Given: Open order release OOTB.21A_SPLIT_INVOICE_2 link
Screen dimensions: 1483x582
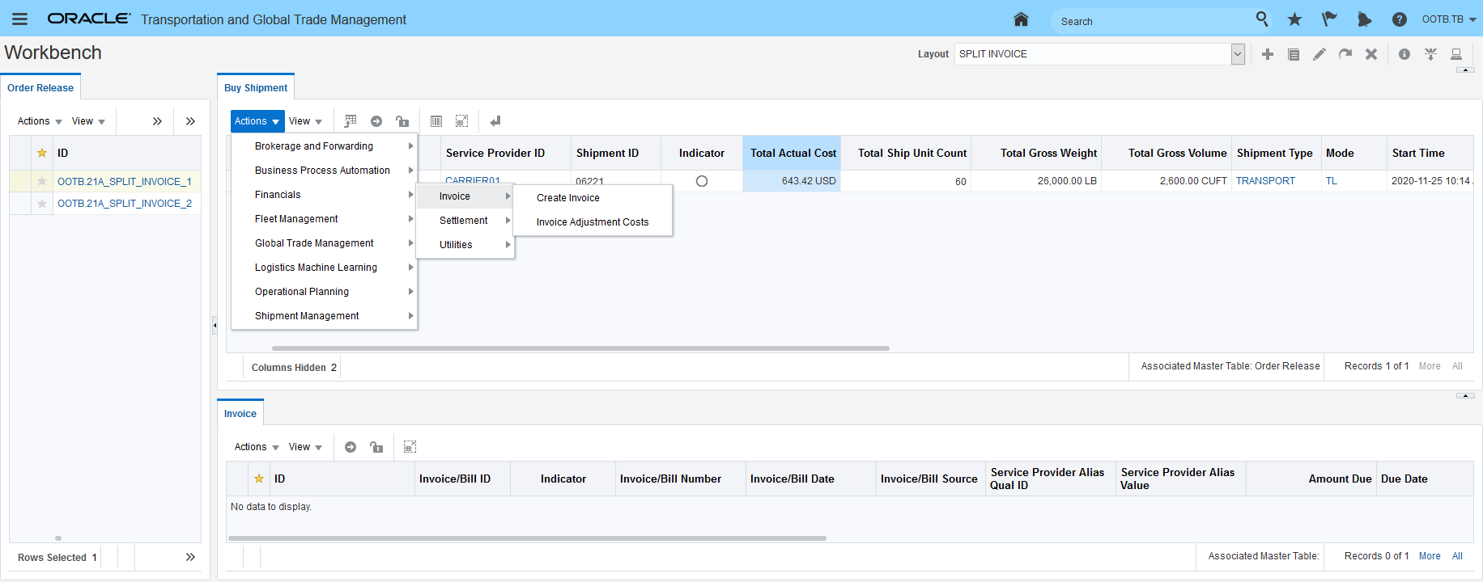Looking at the screenshot, I should click(x=125, y=203).
